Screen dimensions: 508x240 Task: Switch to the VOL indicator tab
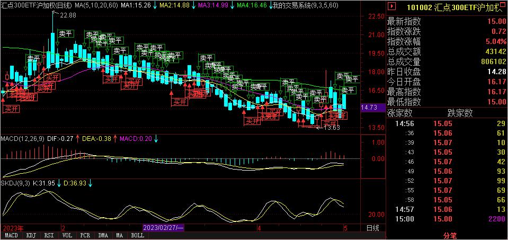[67, 235]
